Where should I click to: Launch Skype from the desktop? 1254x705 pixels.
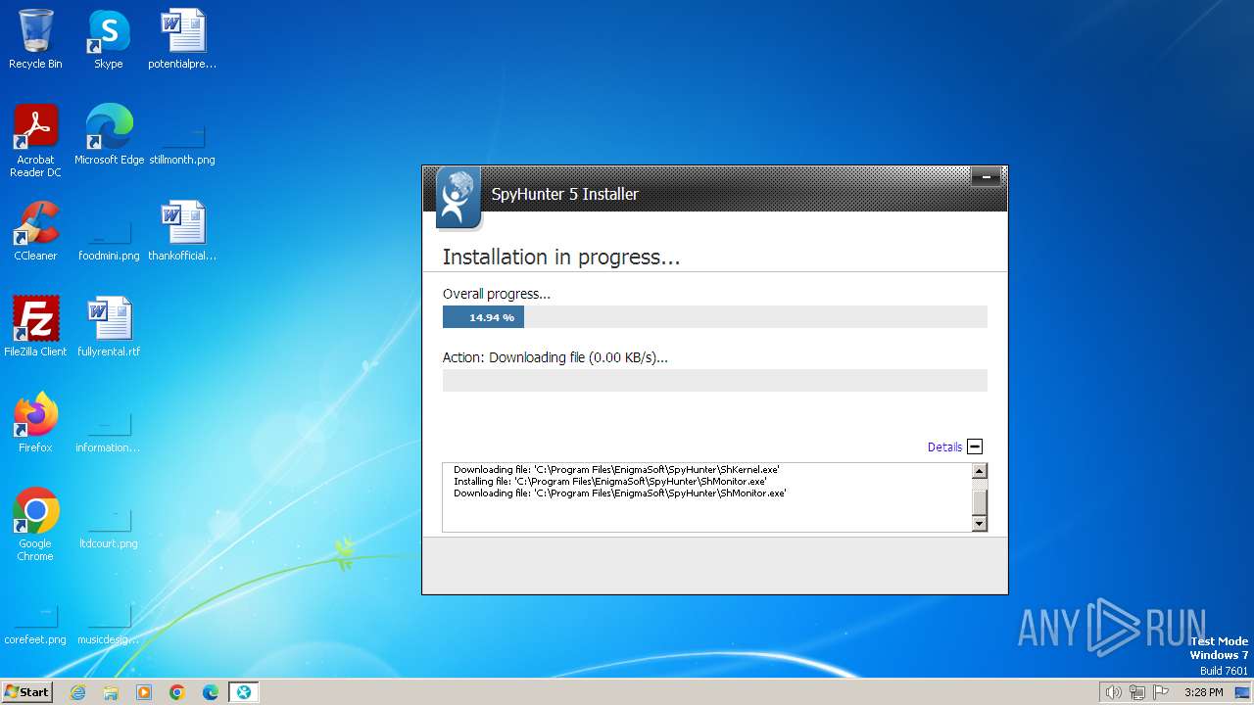(108, 39)
